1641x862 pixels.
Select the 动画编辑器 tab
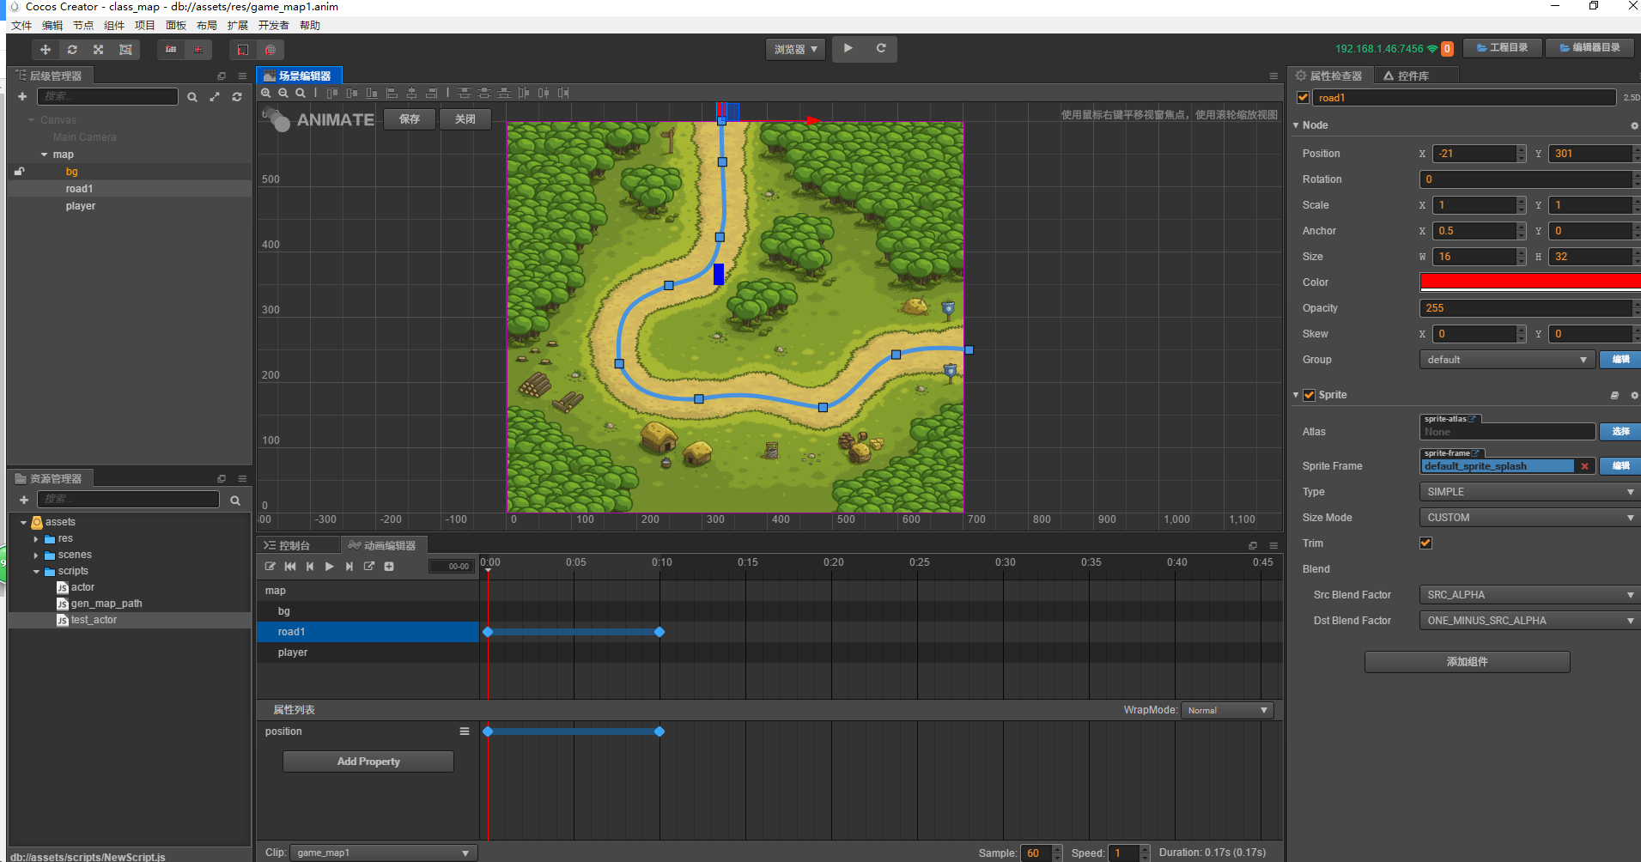tap(382, 545)
